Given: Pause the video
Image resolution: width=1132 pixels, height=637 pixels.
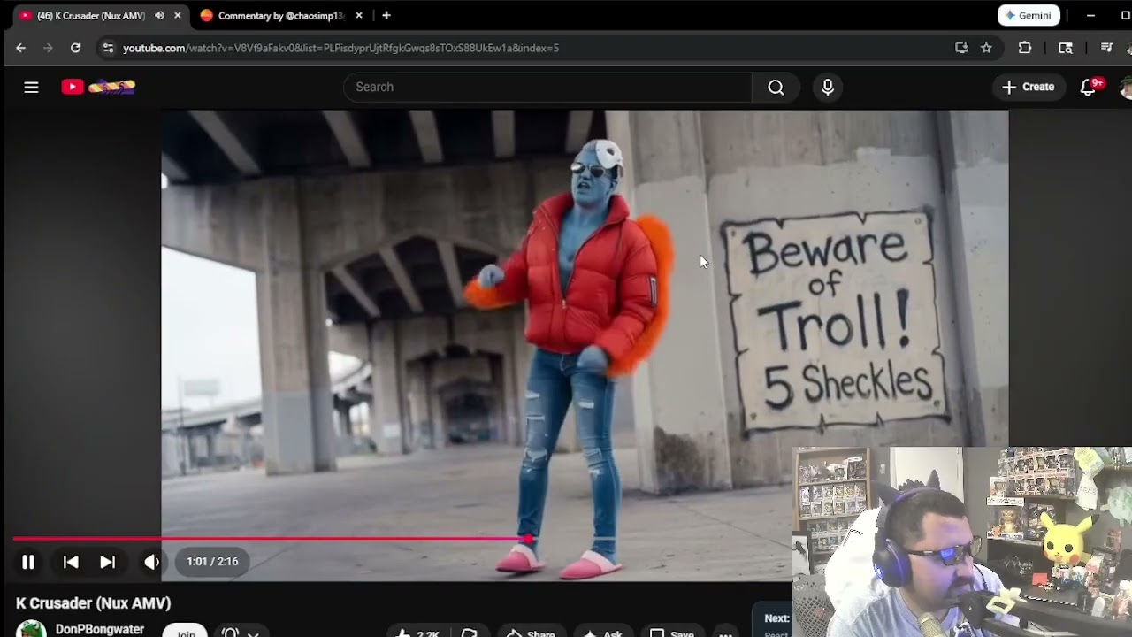Looking at the screenshot, I should pyautogui.click(x=28, y=562).
